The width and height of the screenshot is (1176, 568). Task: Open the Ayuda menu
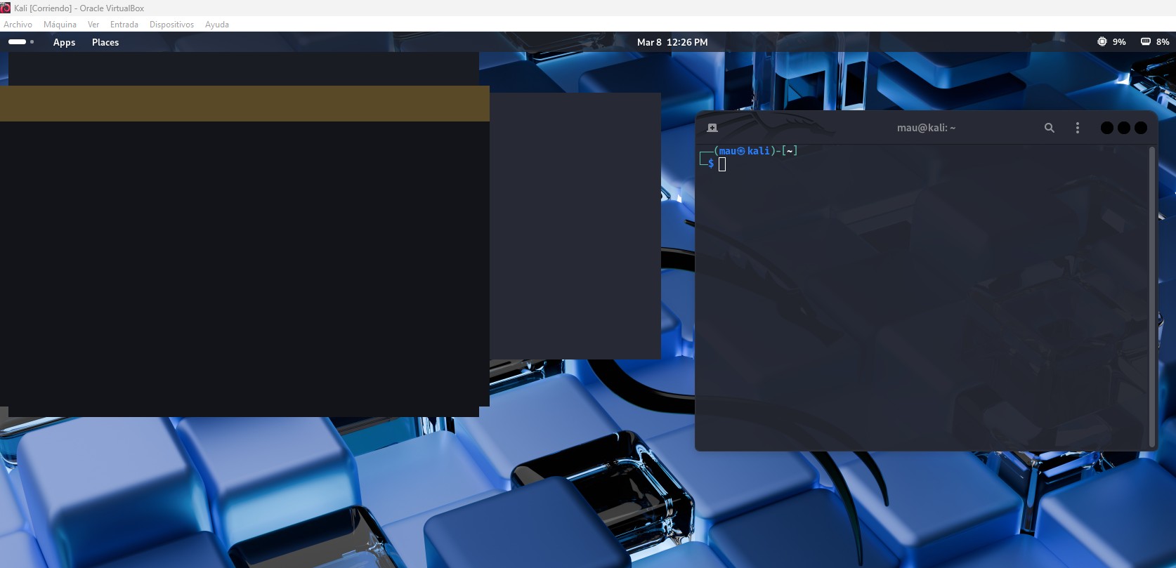[x=217, y=25]
